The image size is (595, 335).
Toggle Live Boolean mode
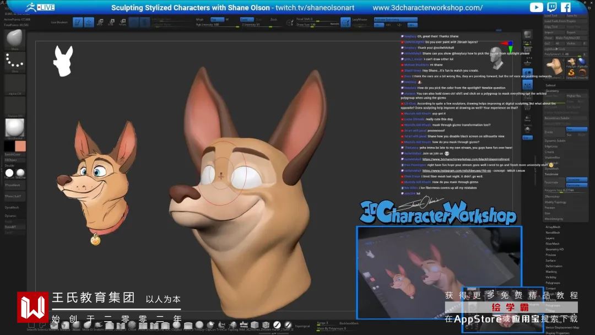tap(59, 23)
